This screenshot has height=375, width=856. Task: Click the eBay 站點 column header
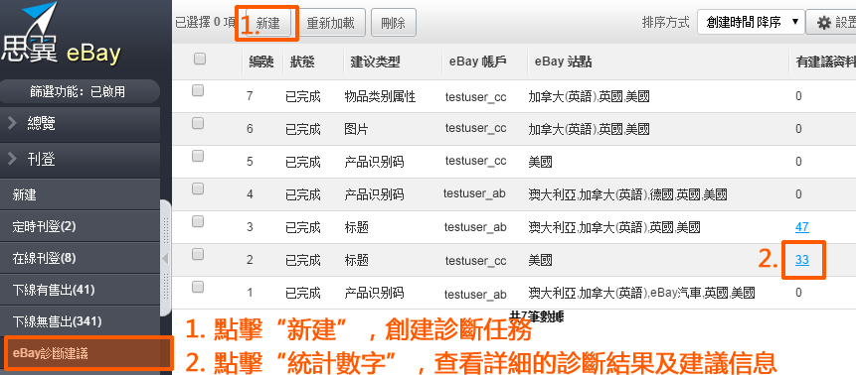(564, 62)
